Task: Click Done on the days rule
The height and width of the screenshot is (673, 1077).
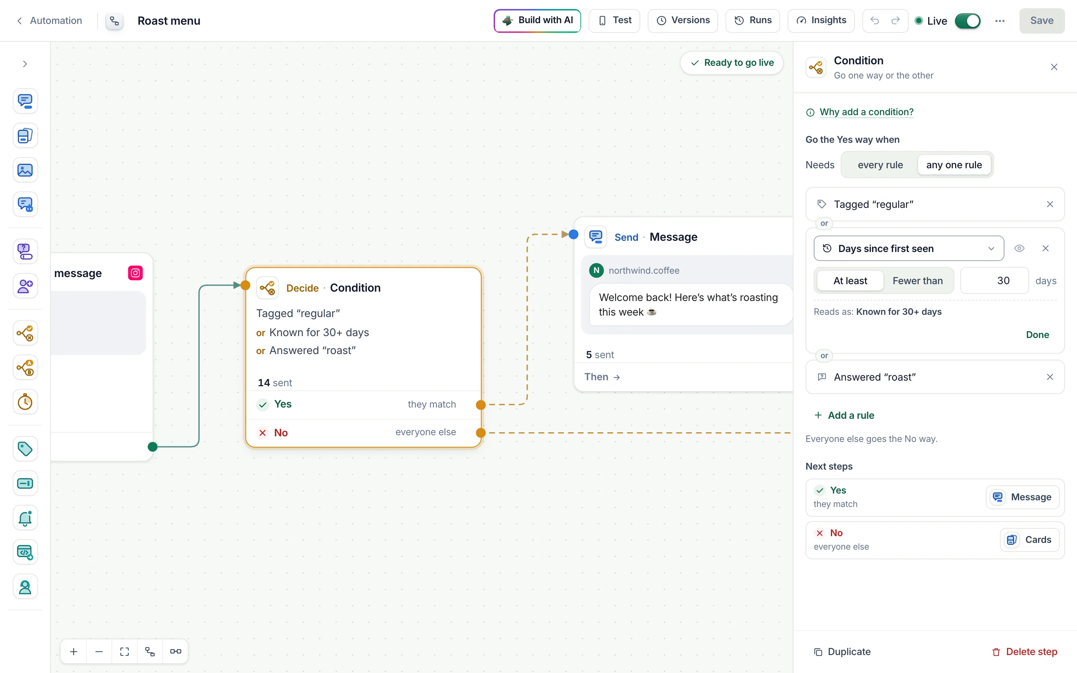Action: [x=1037, y=335]
